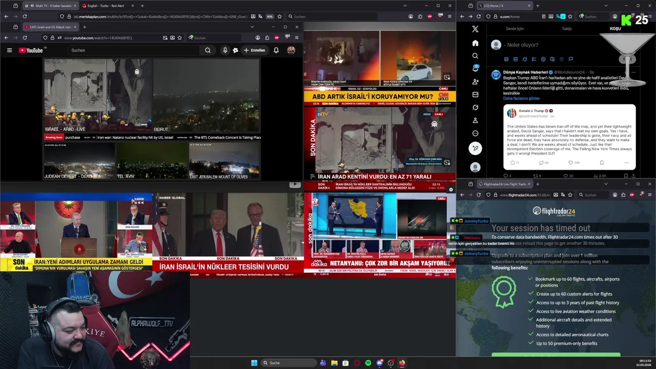Select the BEIRUT live camera view
Image resolution: width=656 pixels, height=369 pixels.
207,96
